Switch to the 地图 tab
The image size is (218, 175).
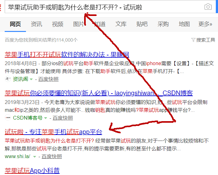(x=184, y=24)
